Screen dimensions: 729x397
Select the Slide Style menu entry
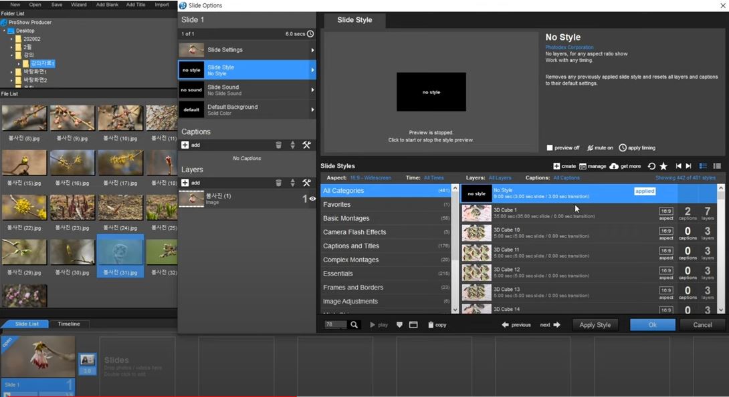tap(247, 69)
